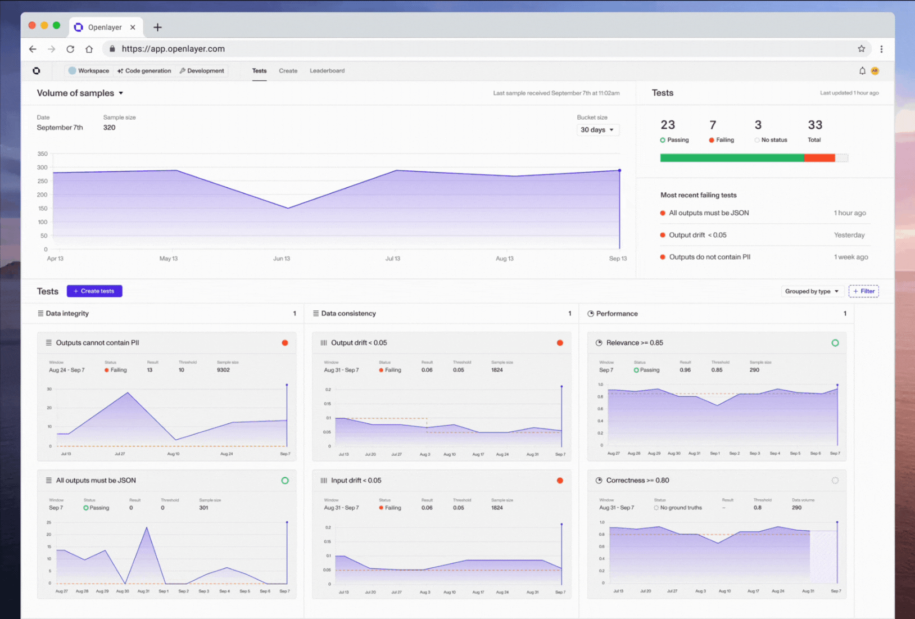
Task: Click the user avatar icon
Action: [x=875, y=71]
